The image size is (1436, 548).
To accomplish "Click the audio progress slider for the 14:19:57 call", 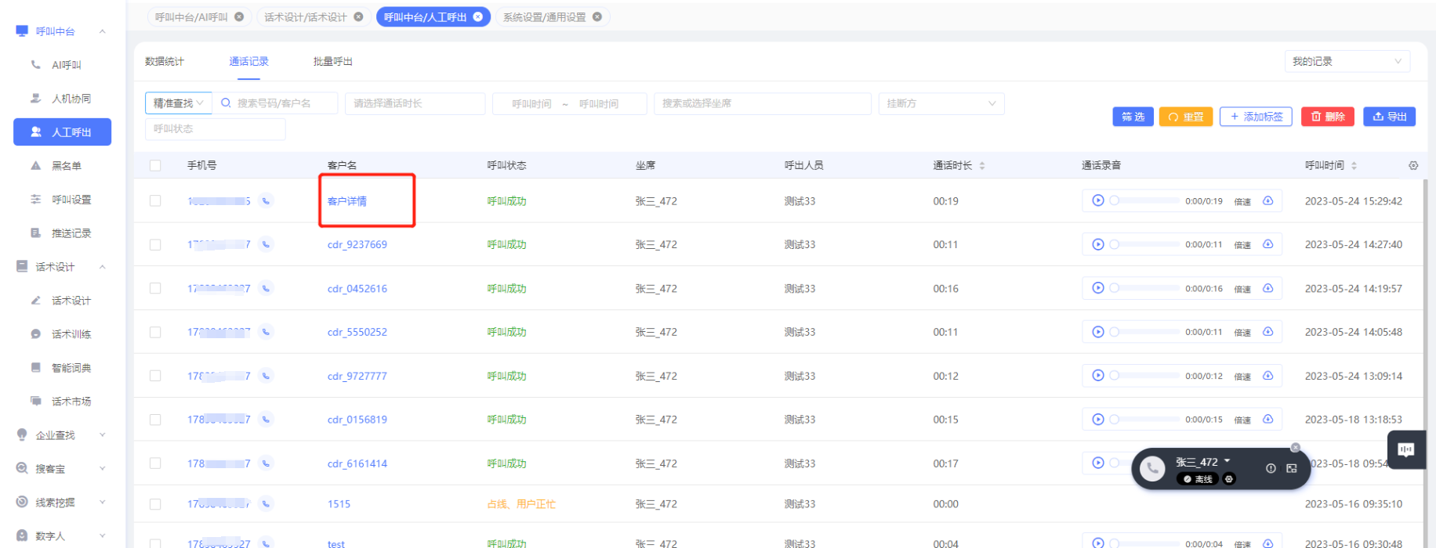I will click(1144, 288).
